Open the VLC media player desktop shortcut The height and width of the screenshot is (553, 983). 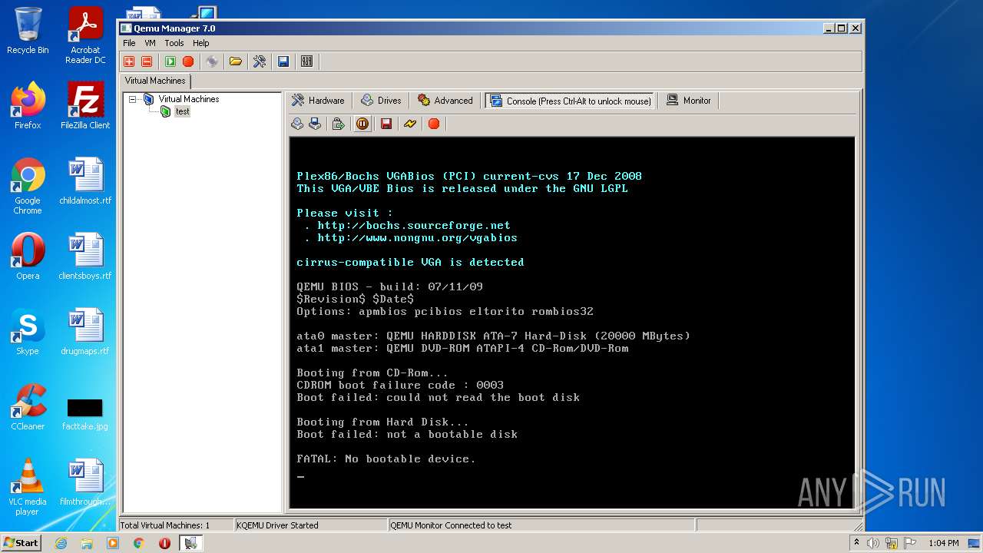click(28, 487)
